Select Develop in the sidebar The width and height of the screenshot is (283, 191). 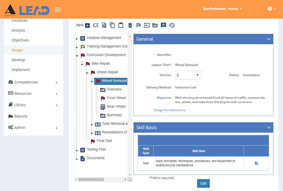point(18,60)
